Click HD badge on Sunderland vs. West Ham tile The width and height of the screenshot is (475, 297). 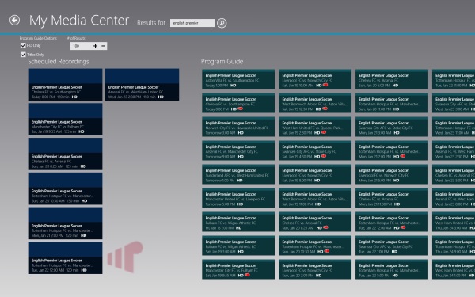point(240,181)
